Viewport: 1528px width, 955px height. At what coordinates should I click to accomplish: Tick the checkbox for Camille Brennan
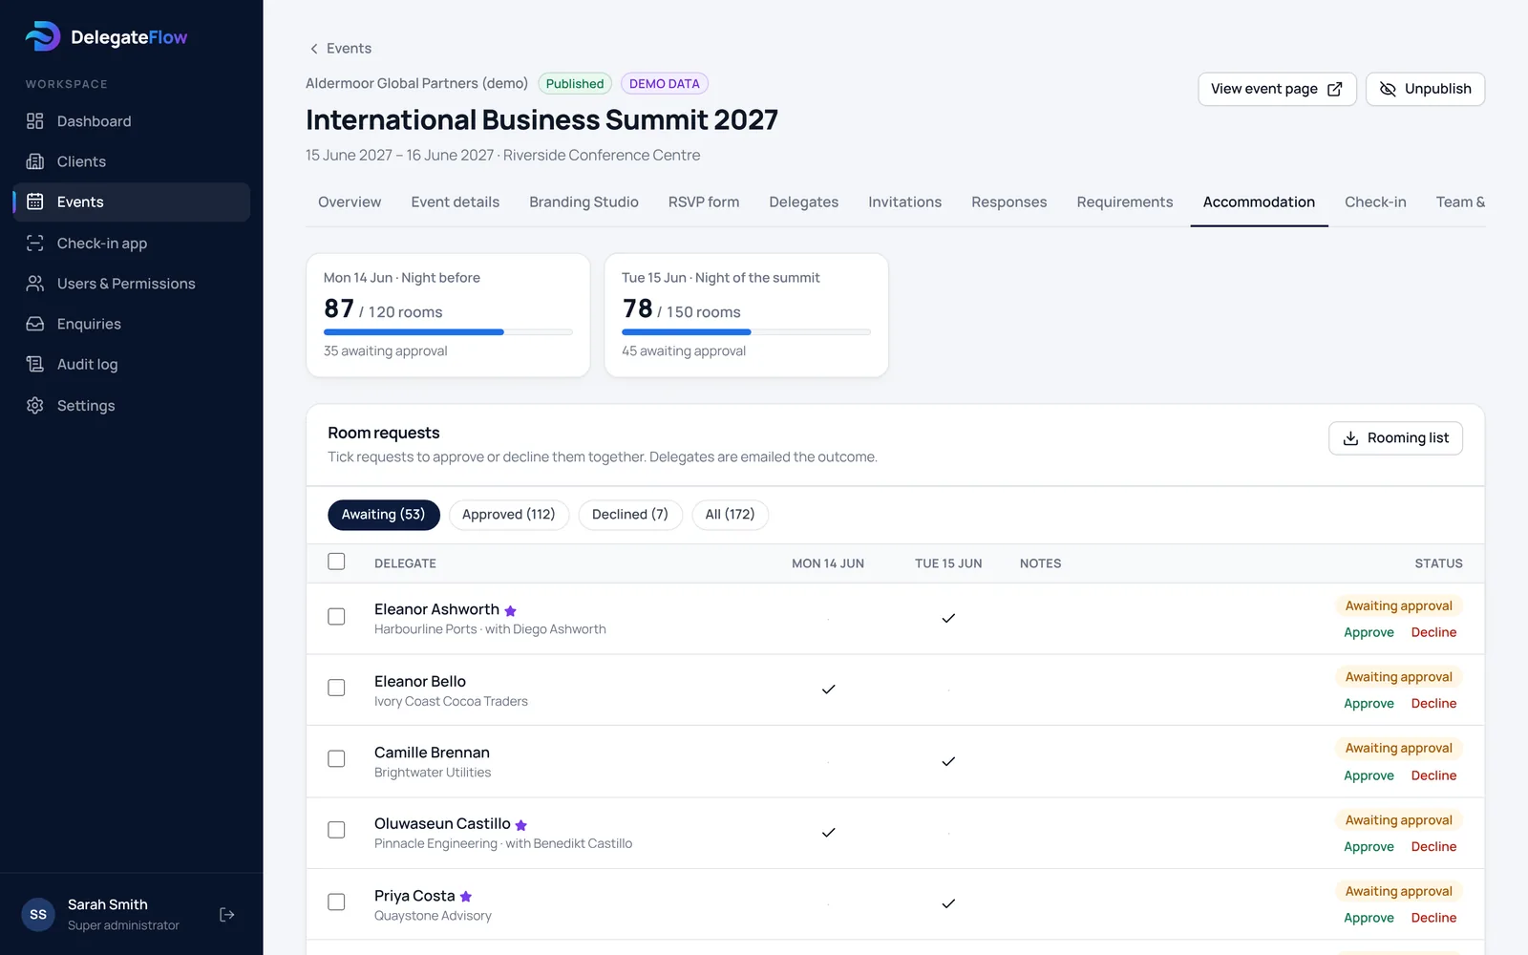pyautogui.click(x=336, y=759)
